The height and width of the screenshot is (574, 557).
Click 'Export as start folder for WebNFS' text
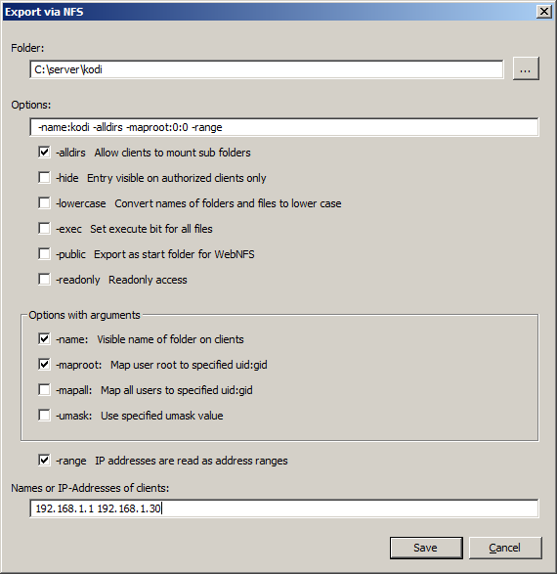174,254
